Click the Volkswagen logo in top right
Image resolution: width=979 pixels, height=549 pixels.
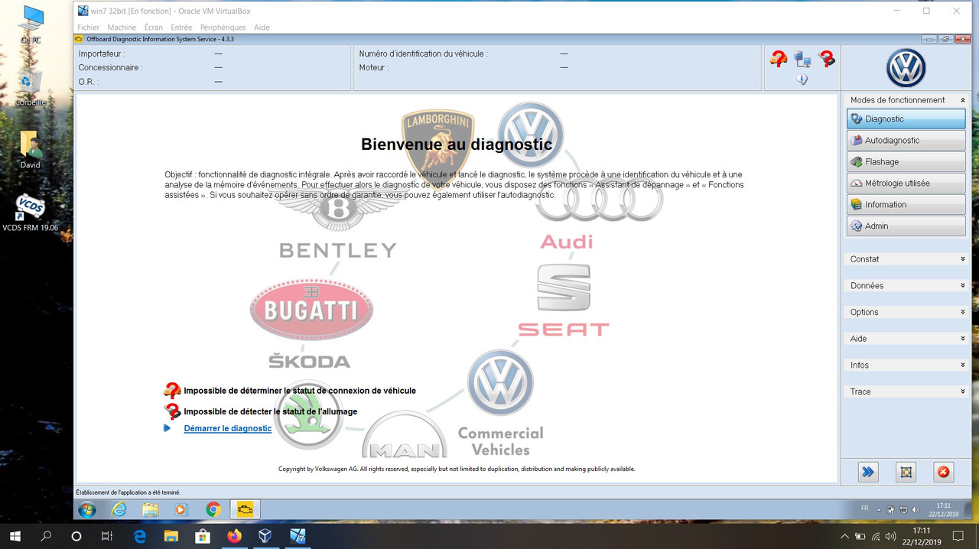[x=906, y=69]
